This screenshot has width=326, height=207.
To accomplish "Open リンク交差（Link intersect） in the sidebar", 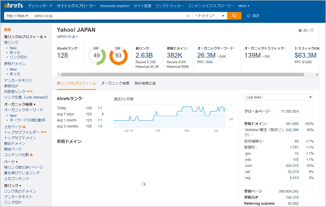I will click(26, 97).
